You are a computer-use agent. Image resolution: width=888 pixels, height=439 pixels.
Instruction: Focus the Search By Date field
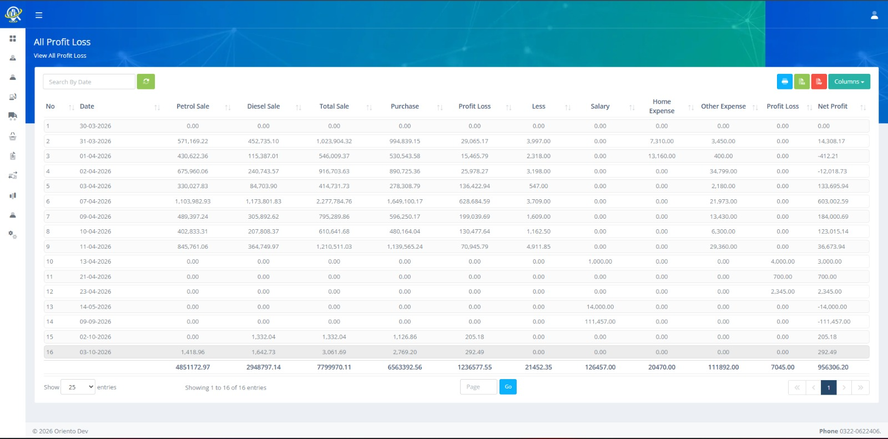tap(89, 82)
